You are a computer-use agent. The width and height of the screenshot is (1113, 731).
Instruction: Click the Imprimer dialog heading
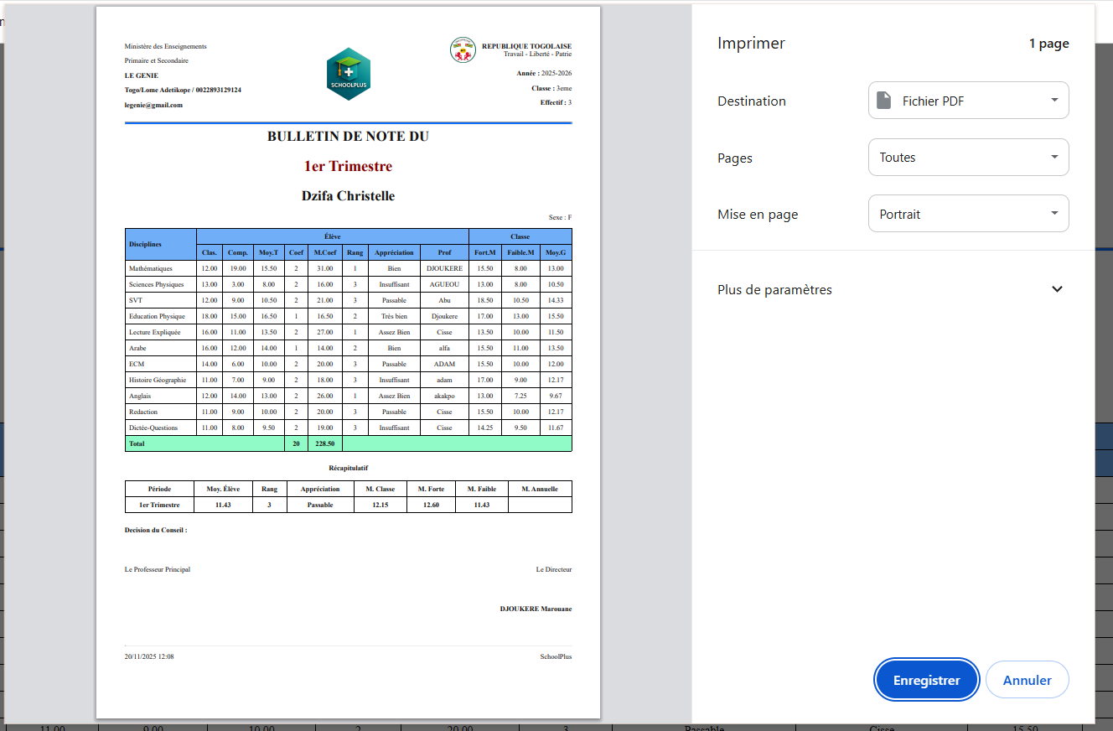click(x=751, y=43)
